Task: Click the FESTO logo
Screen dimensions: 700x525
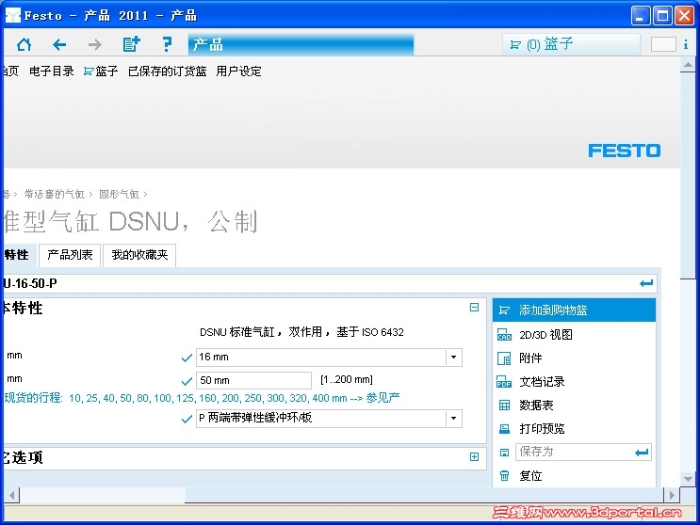Action: (624, 151)
